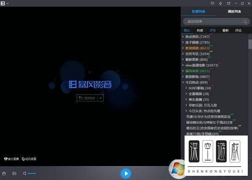Open the dropdown arrow next to 打开文件
The width and height of the screenshot is (252, 180).
[x=100, y=98]
